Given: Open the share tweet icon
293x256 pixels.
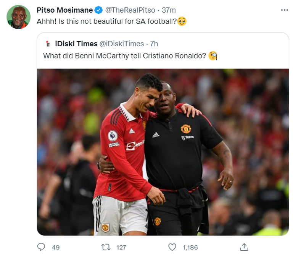Looking at the screenshot, I should 244,247.
